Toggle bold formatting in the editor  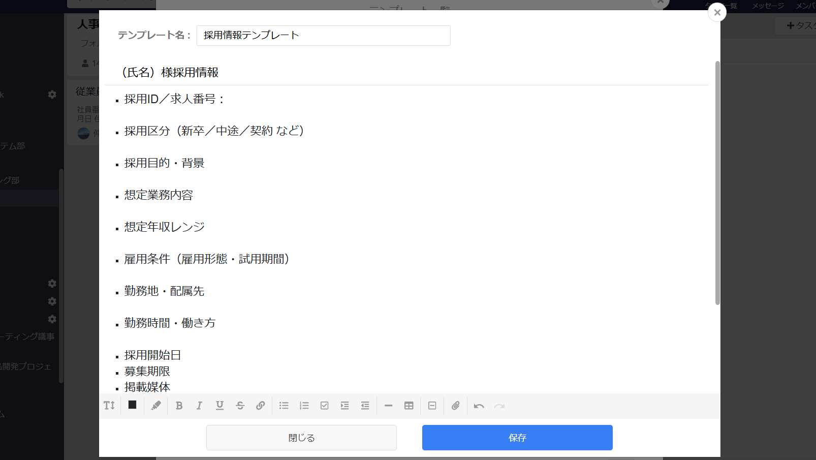(179, 406)
